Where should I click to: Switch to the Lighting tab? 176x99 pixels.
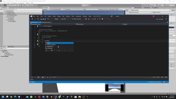point(155,8)
